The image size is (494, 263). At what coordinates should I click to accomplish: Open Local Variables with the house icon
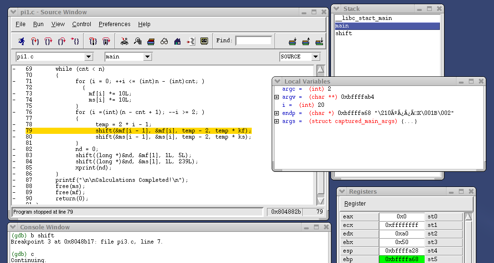177,41
